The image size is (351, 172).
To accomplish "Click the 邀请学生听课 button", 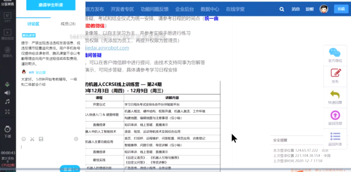I will (51, 5).
